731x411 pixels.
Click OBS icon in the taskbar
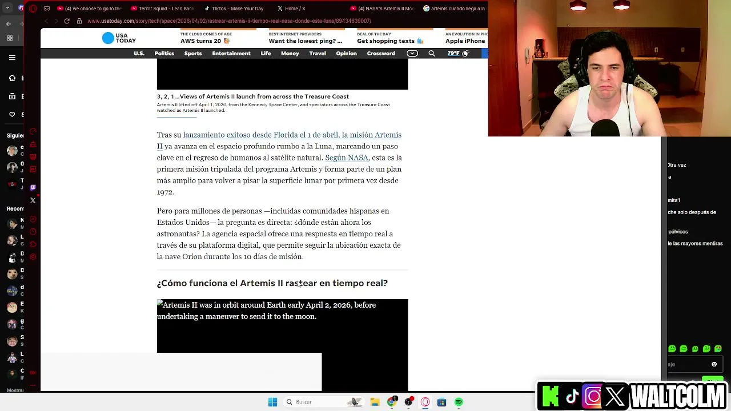(408, 402)
